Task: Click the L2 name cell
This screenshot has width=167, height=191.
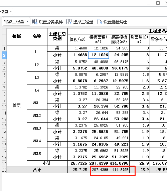Action: click(x=37, y=65)
